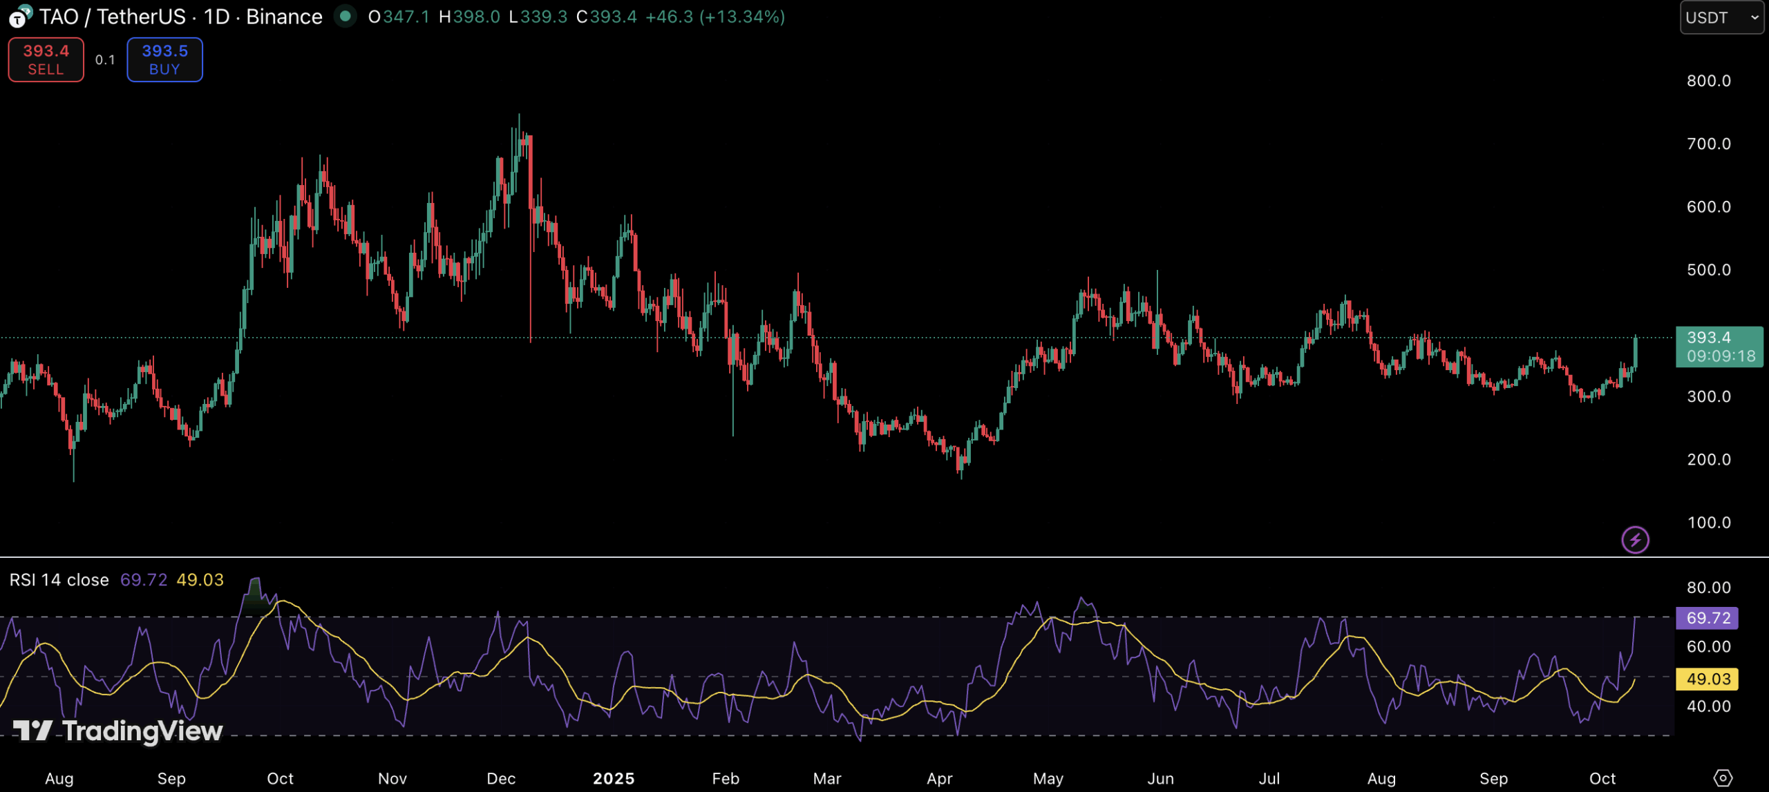Image resolution: width=1769 pixels, height=792 pixels.
Task: Click the purple lightning bolt icon
Action: coord(1635,540)
